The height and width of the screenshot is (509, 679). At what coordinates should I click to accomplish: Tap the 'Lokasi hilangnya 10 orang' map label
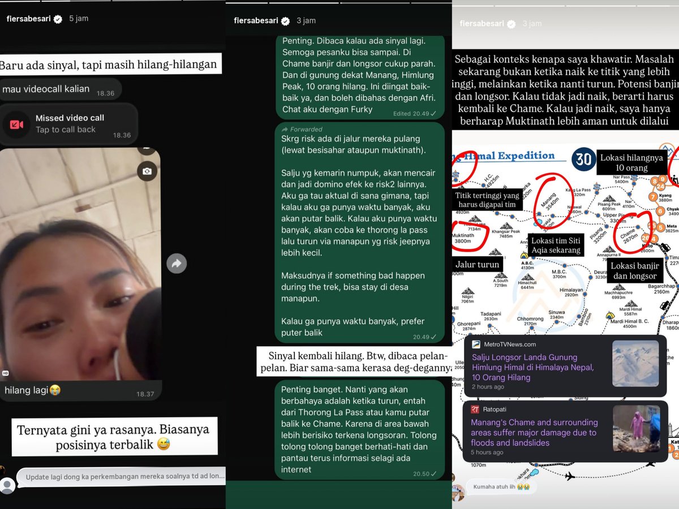pyautogui.click(x=633, y=162)
